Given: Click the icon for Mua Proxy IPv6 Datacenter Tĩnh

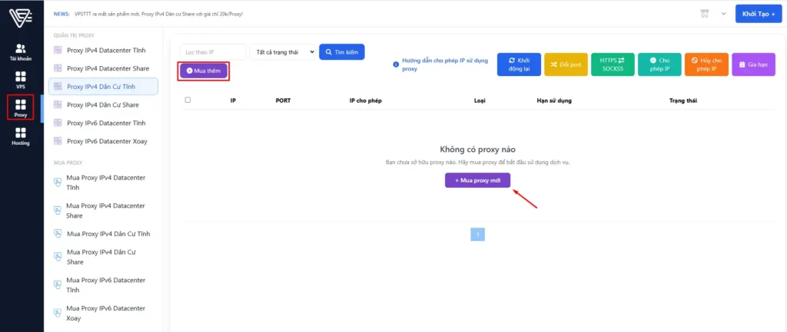Looking at the screenshot, I should [58, 285].
